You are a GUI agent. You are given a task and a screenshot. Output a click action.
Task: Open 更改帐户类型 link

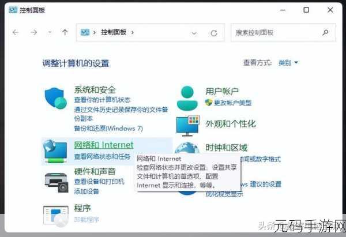pos(233,103)
